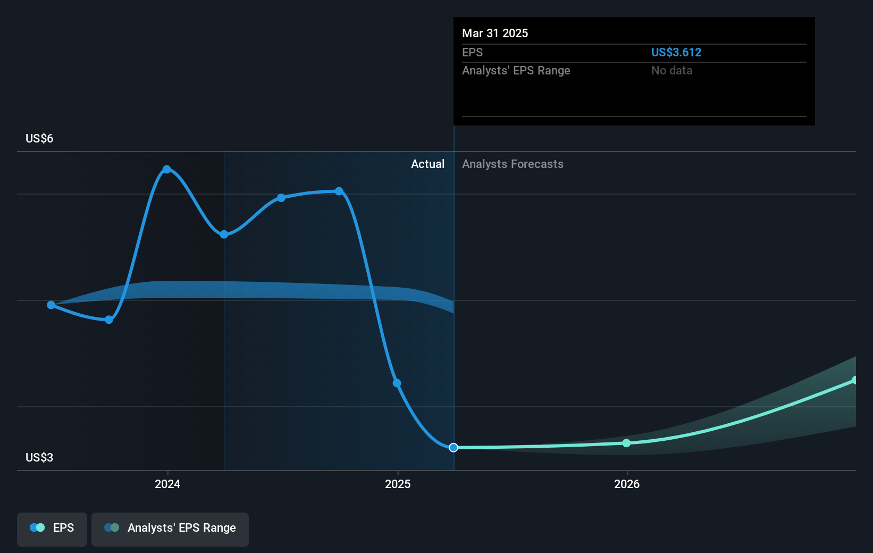Click the EPS data point at 2025
Image resolution: width=873 pixels, height=553 pixels.
[397, 383]
